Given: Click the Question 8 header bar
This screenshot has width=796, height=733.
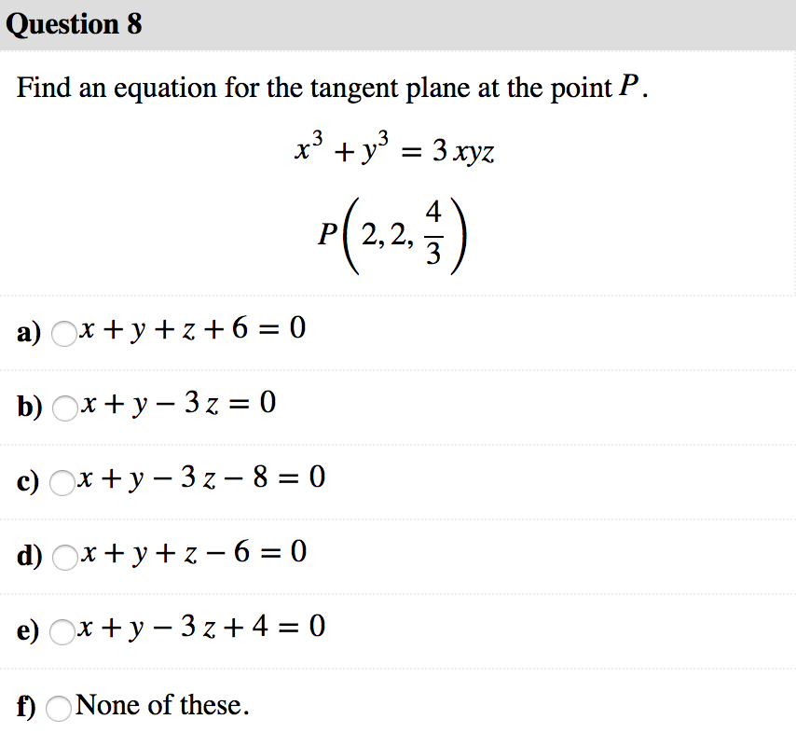Looking at the screenshot, I should 398,24.
